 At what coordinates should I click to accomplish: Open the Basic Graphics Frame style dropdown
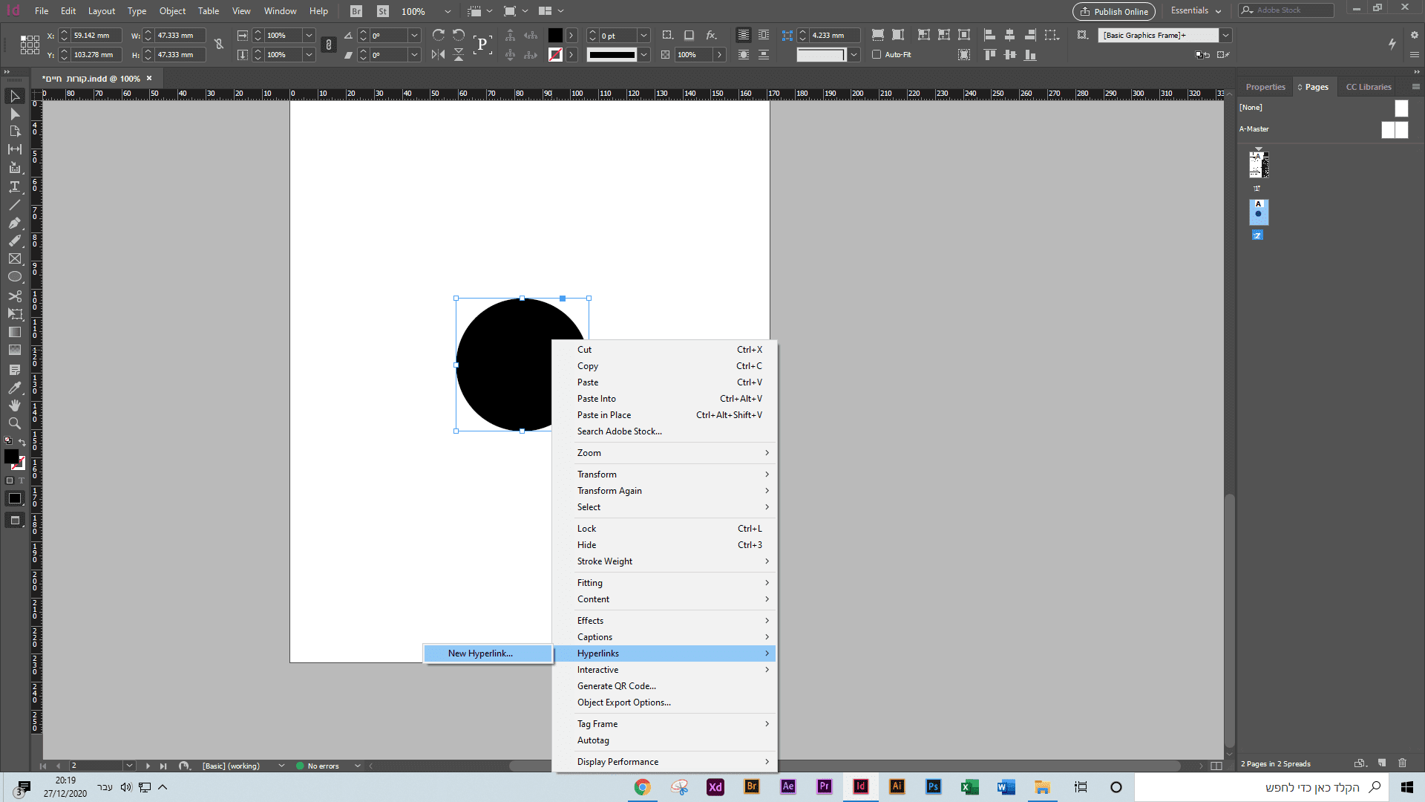[x=1225, y=35]
